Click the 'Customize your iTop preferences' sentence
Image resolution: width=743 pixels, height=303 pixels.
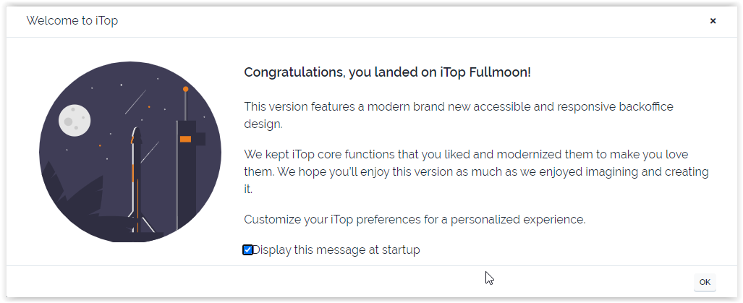(414, 219)
